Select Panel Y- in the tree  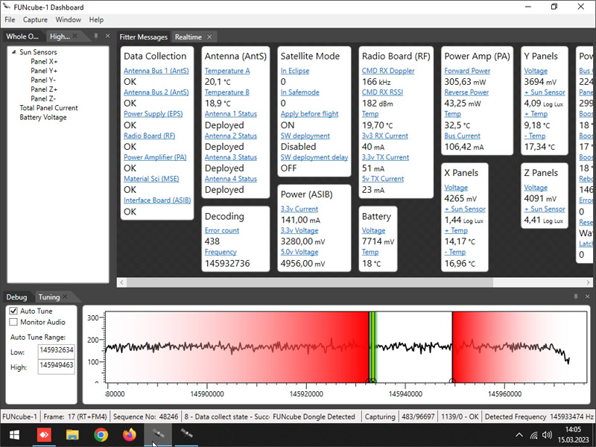click(x=43, y=80)
